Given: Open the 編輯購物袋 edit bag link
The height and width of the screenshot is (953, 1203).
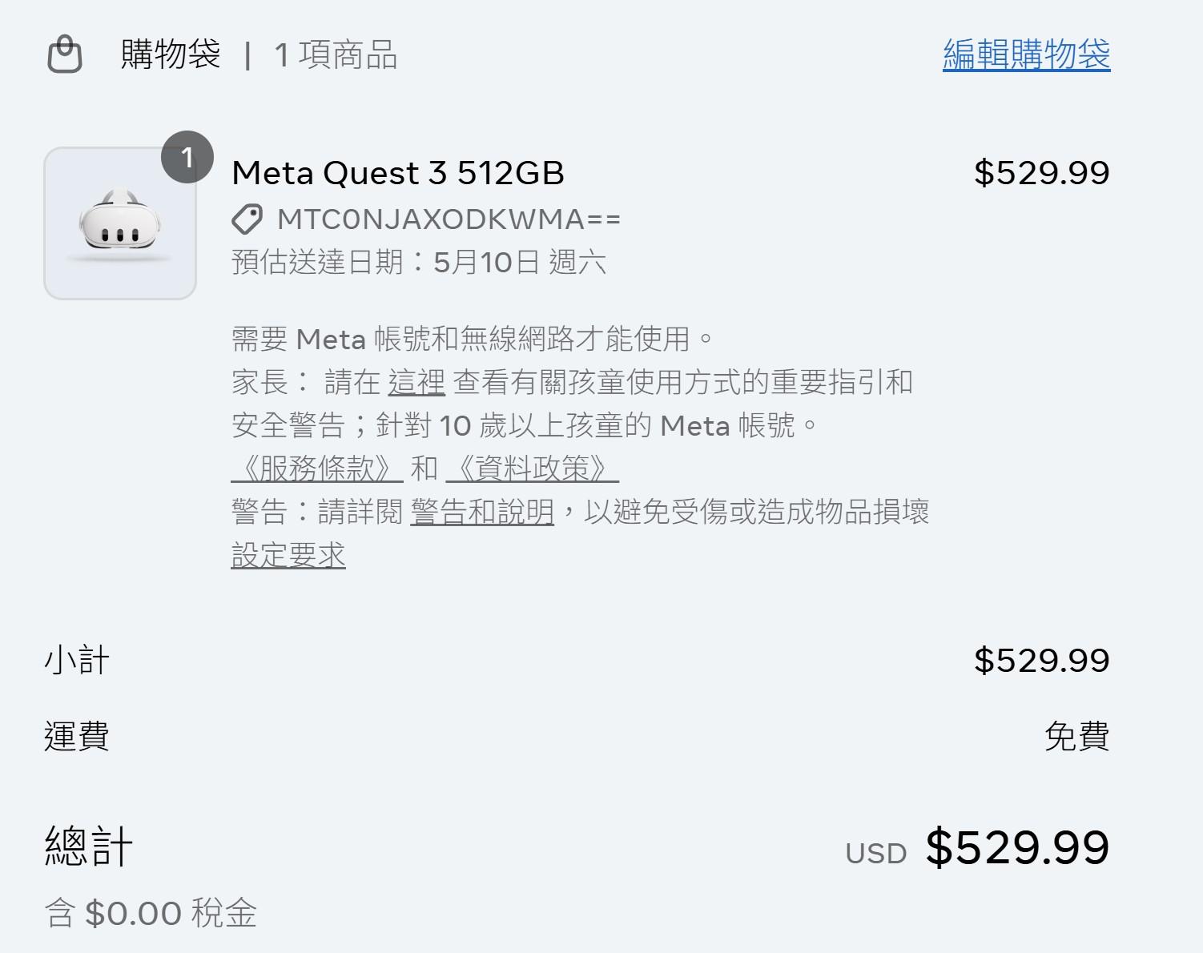Looking at the screenshot, I should pyautogui.click(x=1026, y=54).
